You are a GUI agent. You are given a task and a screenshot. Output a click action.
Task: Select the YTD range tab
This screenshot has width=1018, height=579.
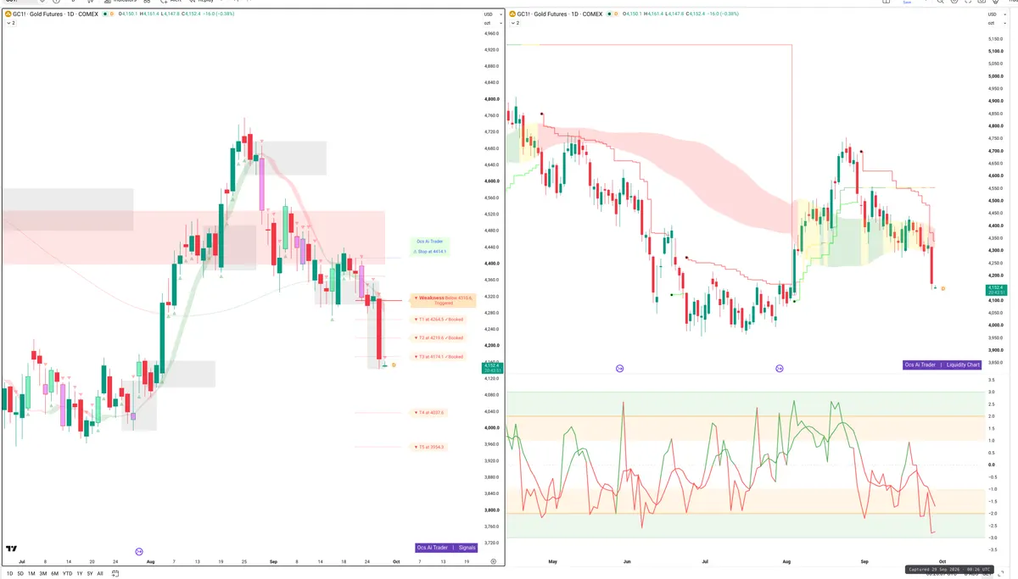(67, 574)
